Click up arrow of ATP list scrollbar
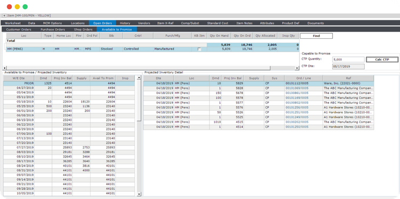The image size is (400, 199). click(x=139, y=78)
